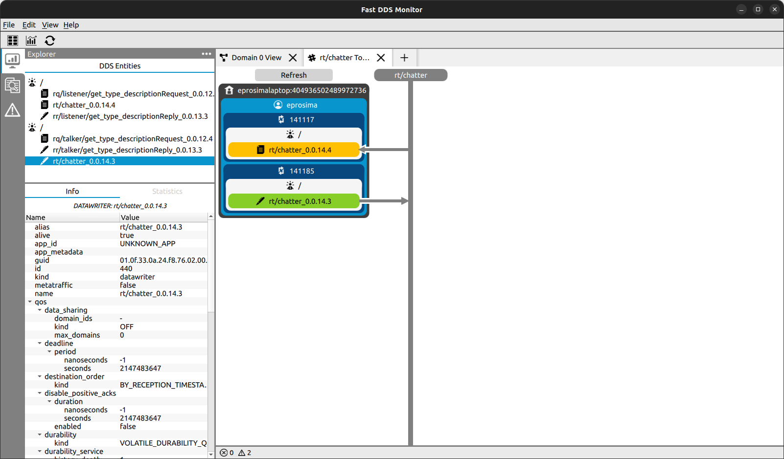Collapse the deadline tree node

pyautogui.click(x=40, y=344)
